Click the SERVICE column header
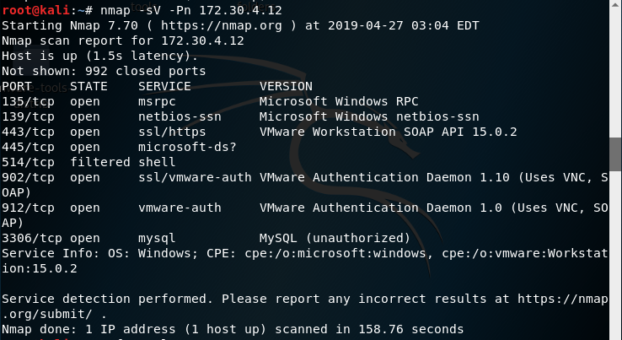Screen dimensions: 622x340 click(164, 86)
